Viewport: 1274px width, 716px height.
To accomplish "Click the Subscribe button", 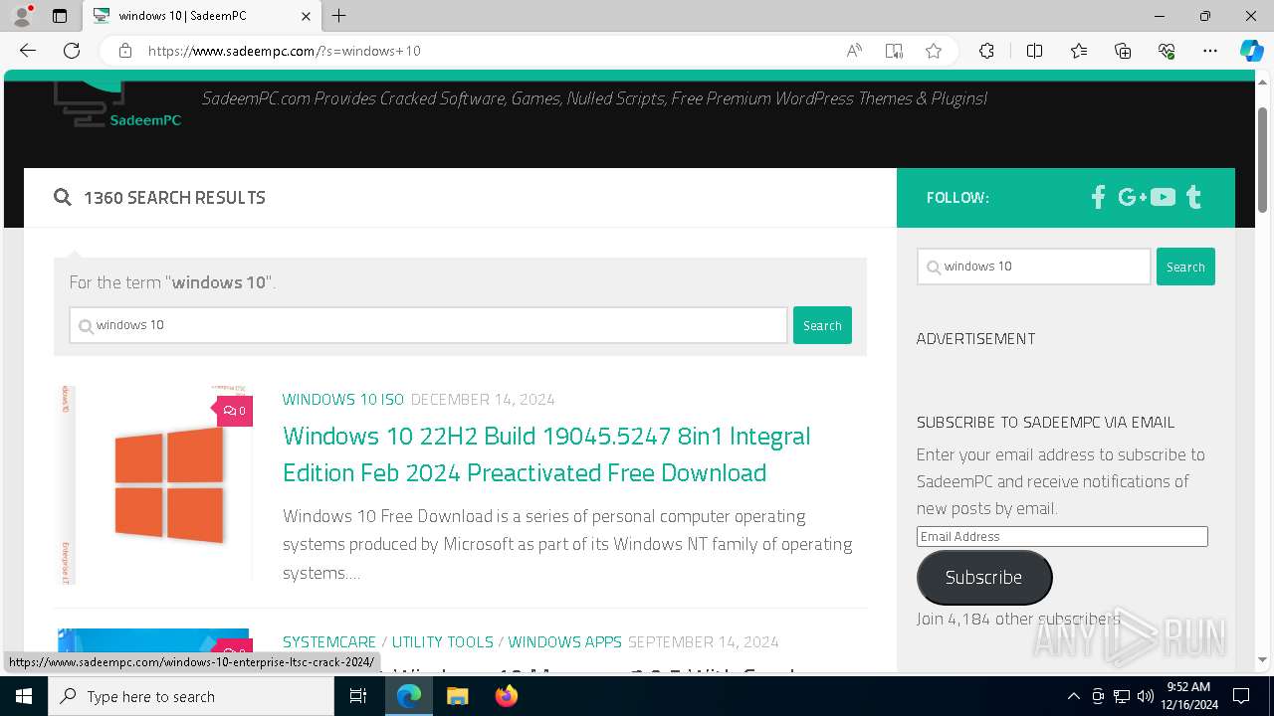I will tap(983, 578).
